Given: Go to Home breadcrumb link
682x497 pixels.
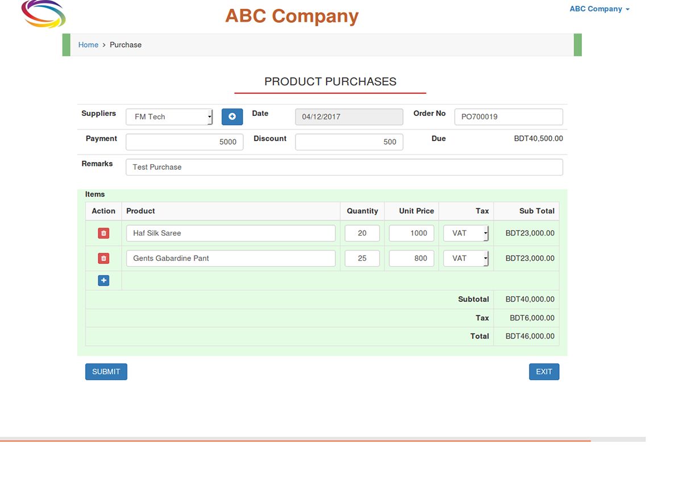Looking at the screenshot, I should [88, 45].
